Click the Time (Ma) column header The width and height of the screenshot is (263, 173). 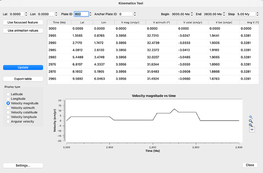[59, 22]
